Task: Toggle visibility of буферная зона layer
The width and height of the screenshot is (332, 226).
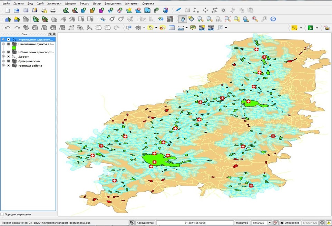Action: pos(9,61)
